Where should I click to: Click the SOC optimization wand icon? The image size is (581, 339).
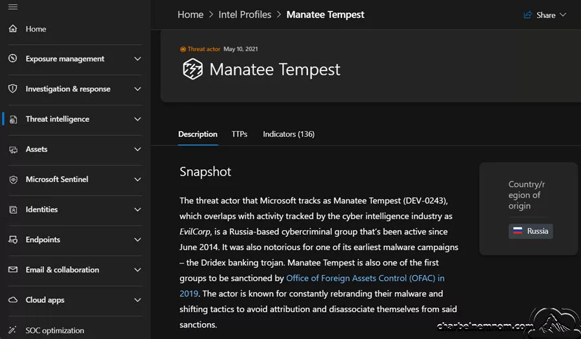pos(13,330)
